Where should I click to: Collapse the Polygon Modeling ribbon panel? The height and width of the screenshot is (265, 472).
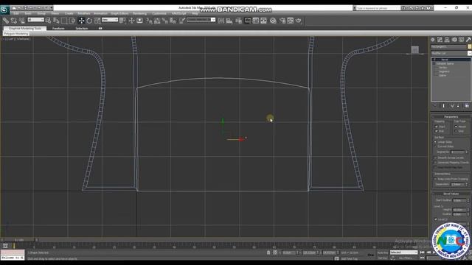pyautogui.click(x=16, y=34)
